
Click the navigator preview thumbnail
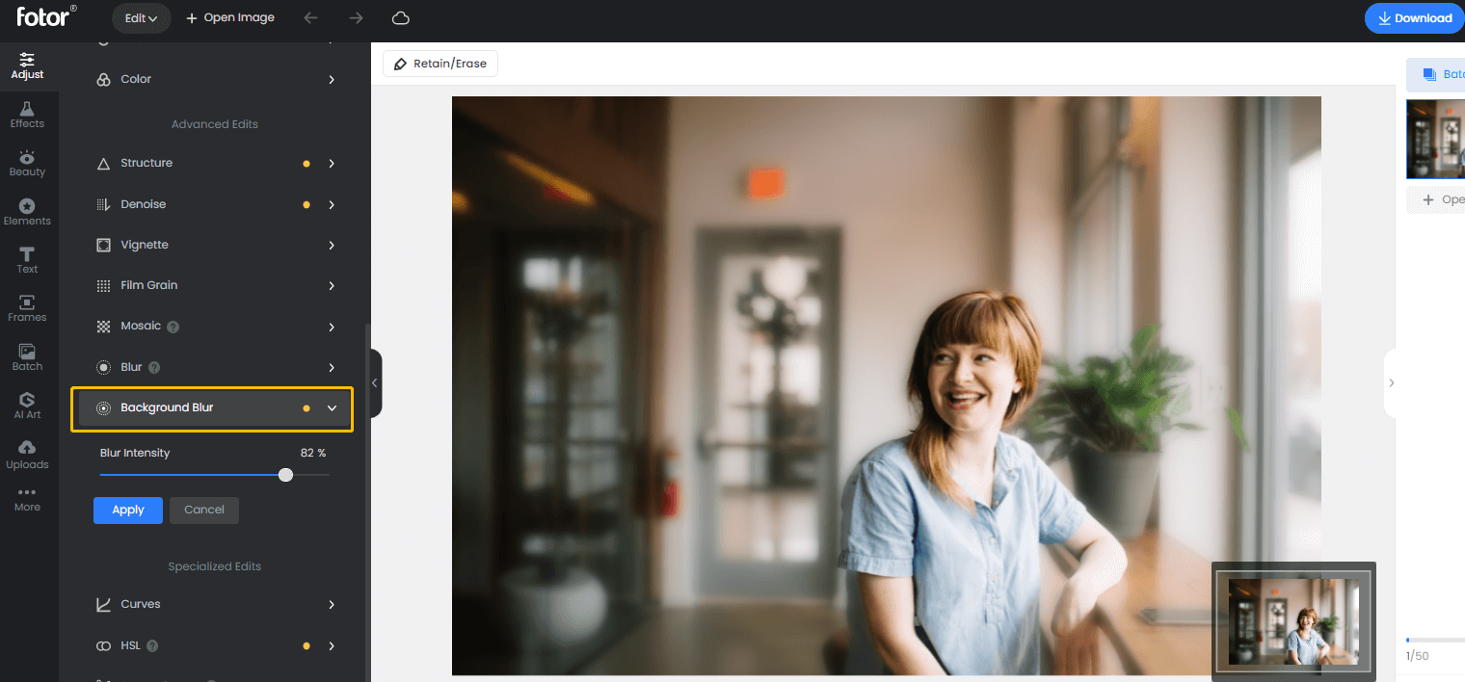click(x=1293, y=621)
